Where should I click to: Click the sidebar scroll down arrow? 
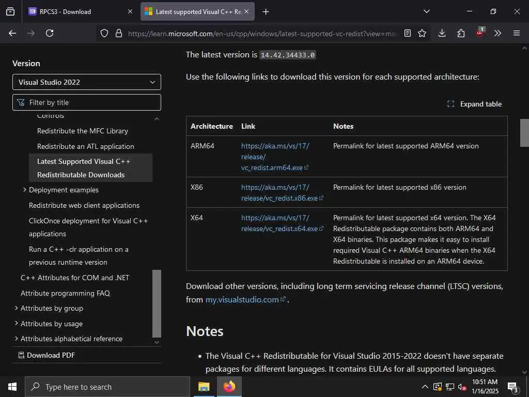[157, 342]
